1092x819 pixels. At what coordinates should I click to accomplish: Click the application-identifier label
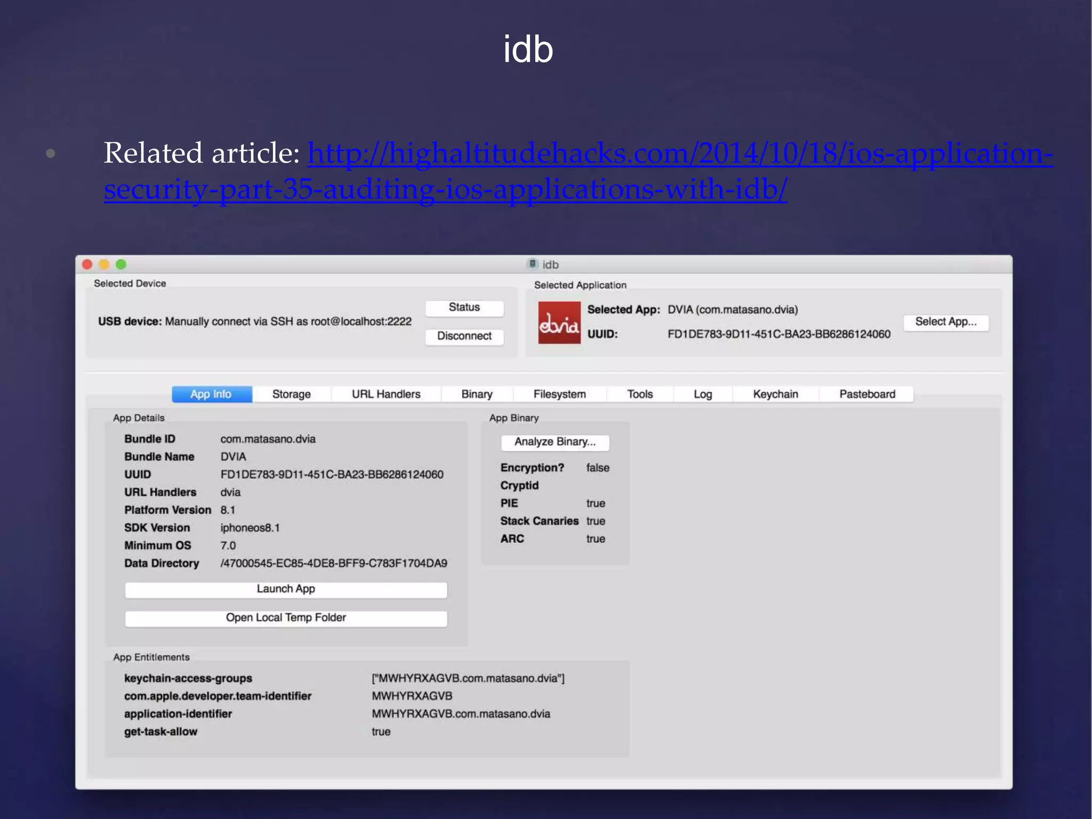[178, 714]
